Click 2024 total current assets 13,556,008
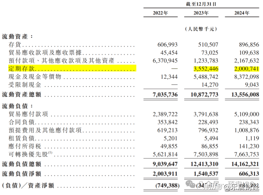263x195 pixels. click(243, 94)
